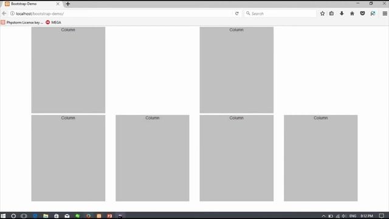Open the Phpstorm License key bookmark
This screenshot has height=219, width=389.
click(22, 23)
